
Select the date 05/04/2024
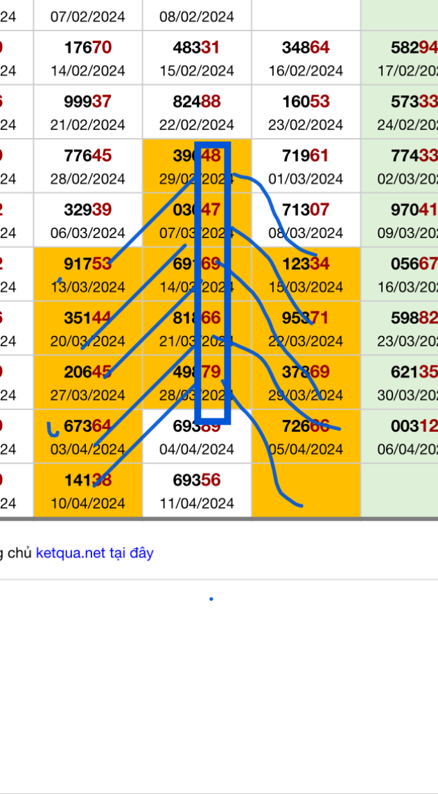[x=306, y=450]
